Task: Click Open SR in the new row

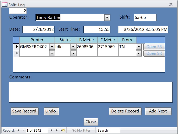Action: pyautogui.click(x=154, y=53)
